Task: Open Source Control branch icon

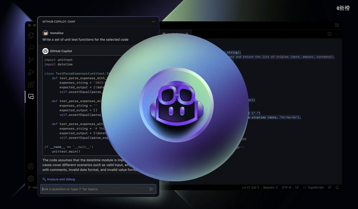Action: pos(31,60)
